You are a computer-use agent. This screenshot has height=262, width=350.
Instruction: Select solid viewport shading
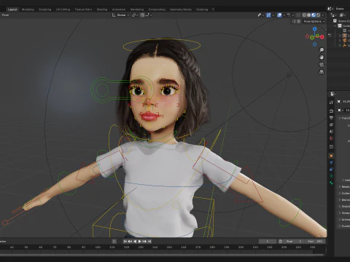click(x=309, y=15)
